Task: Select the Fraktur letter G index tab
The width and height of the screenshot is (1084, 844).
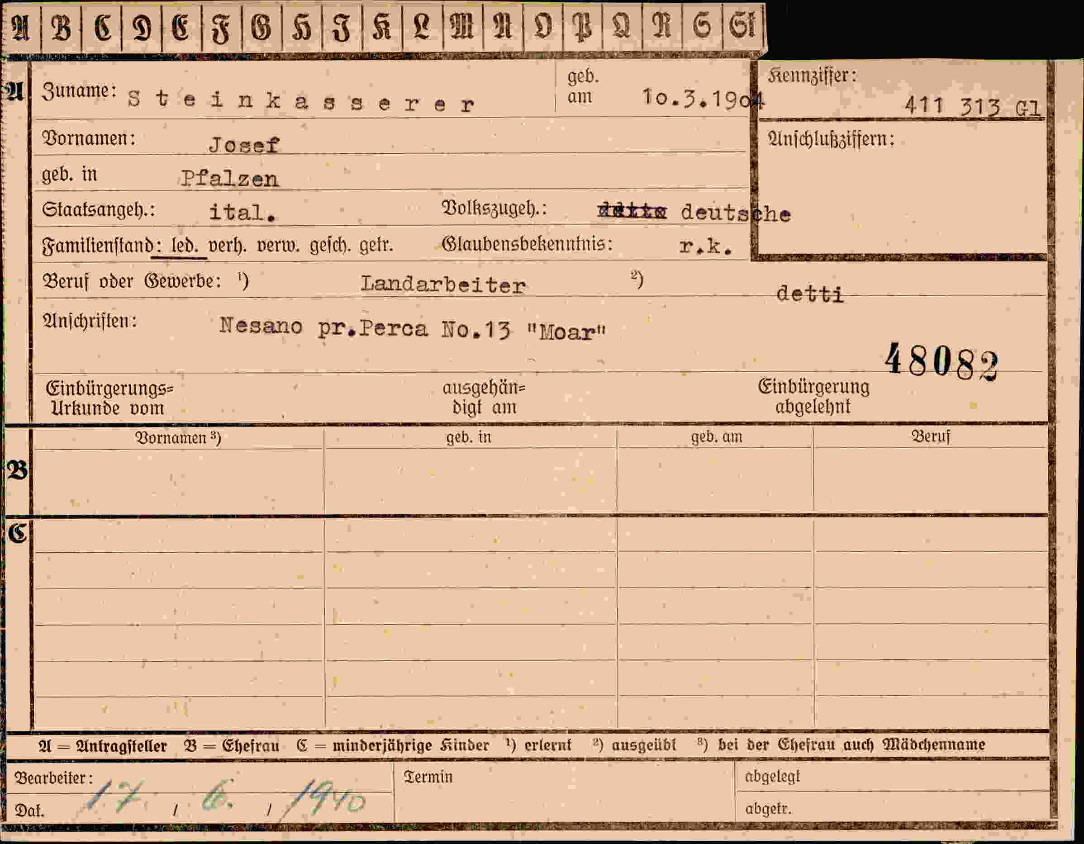Action: 262,27
